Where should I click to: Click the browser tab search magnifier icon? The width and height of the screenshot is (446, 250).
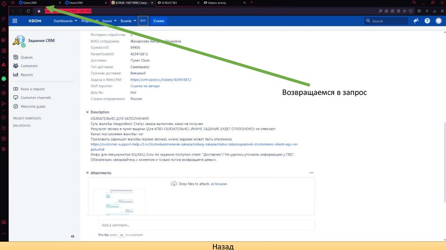coord(414,3)
